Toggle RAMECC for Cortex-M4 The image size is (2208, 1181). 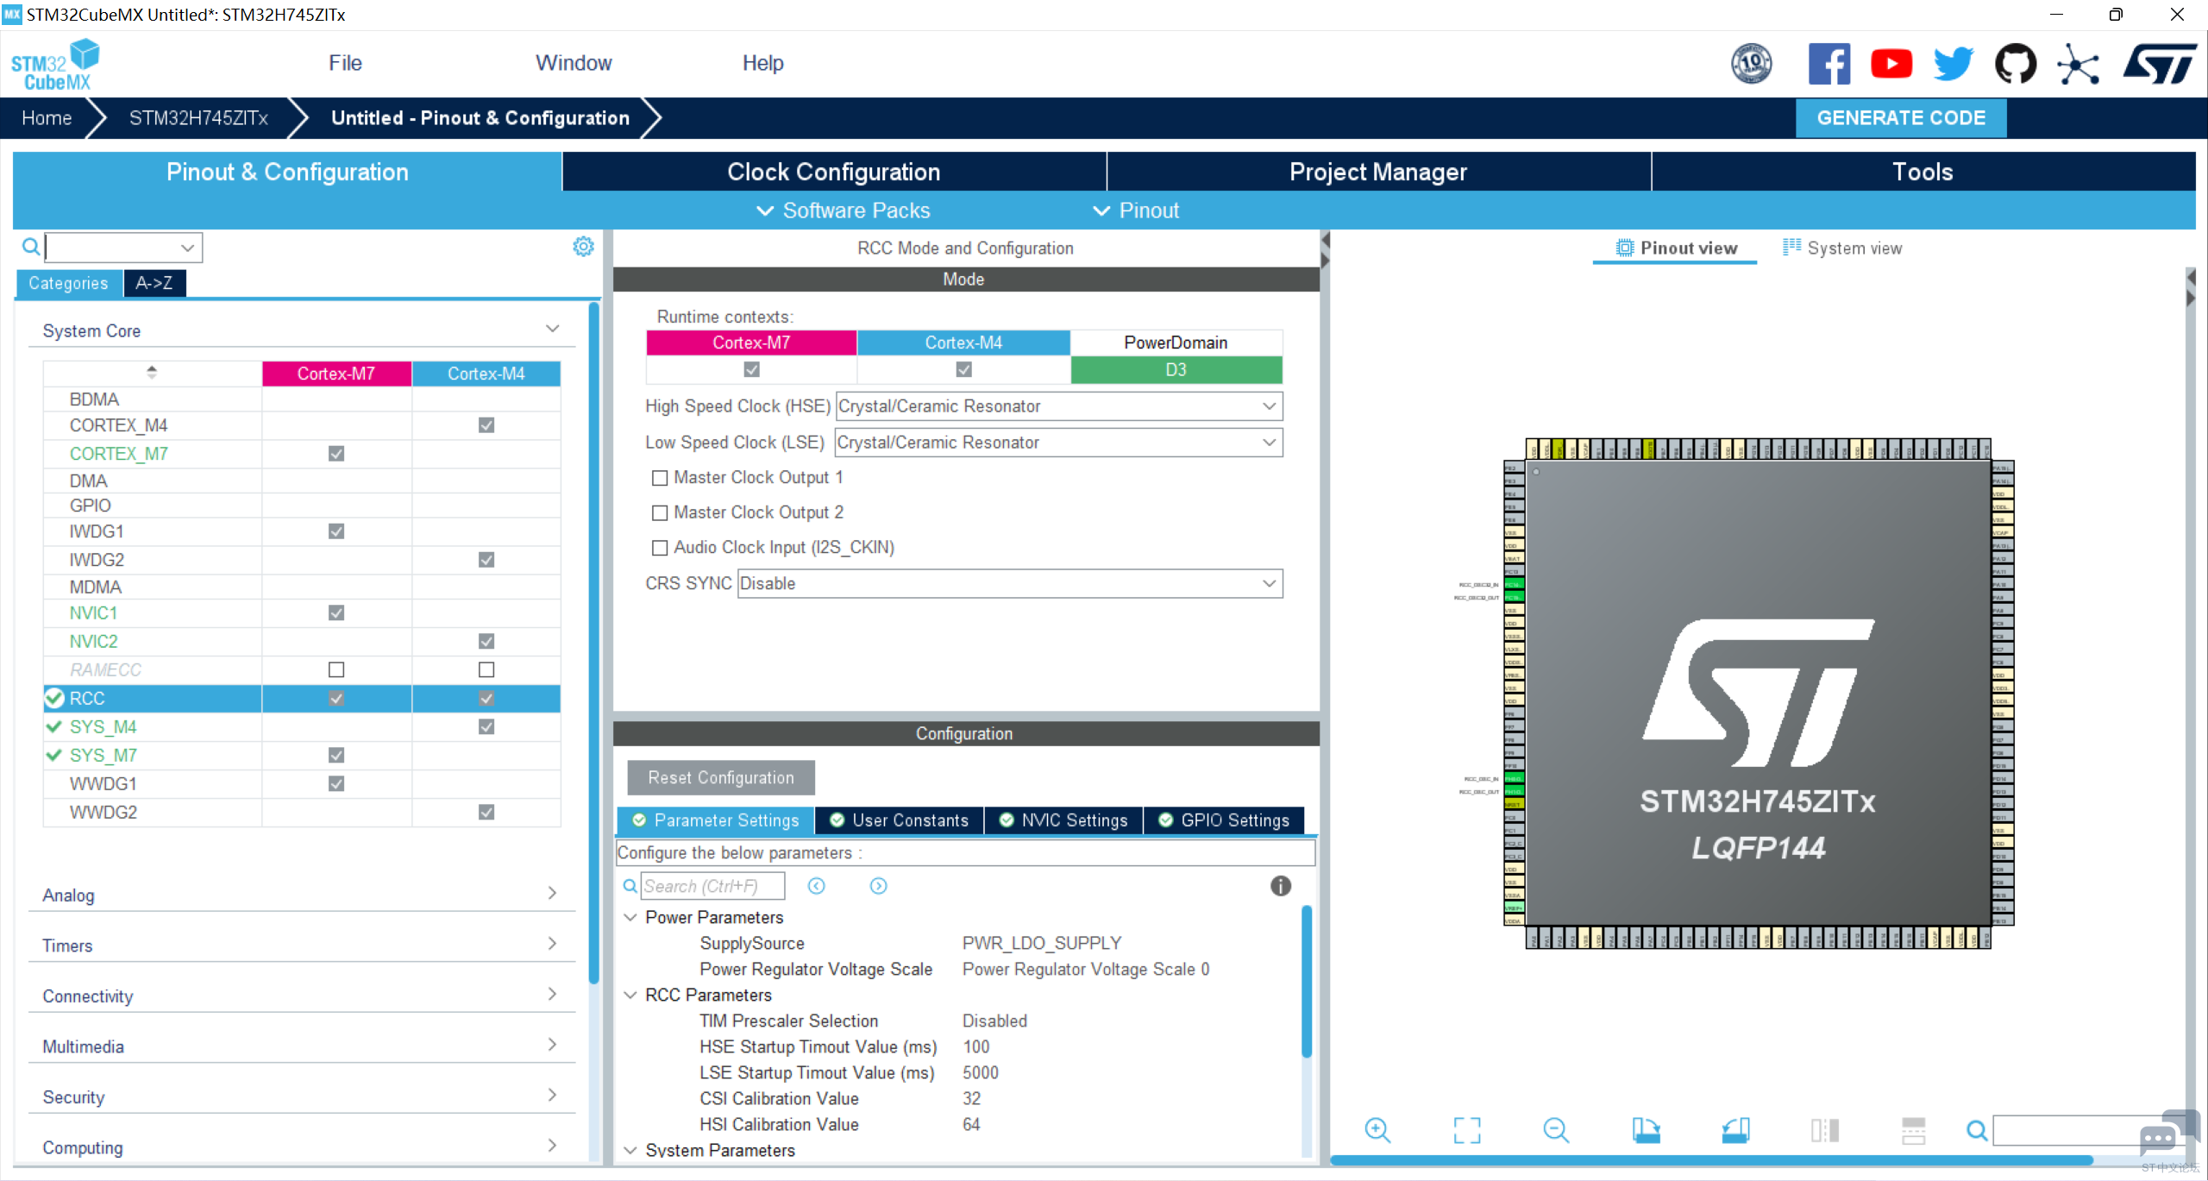[486, 669]
